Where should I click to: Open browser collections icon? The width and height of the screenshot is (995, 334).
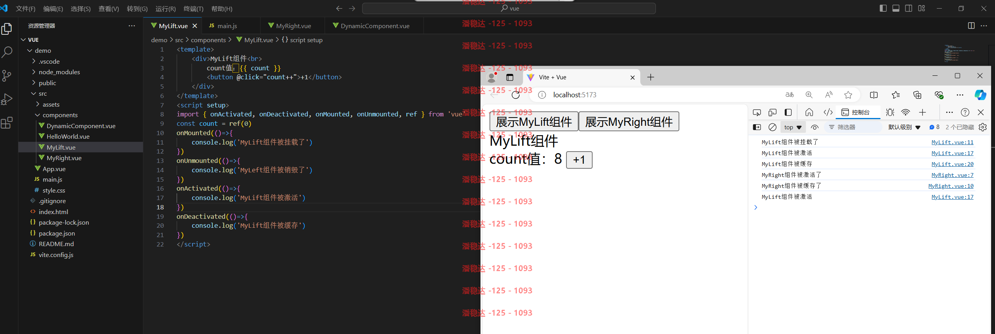[917, 95]
